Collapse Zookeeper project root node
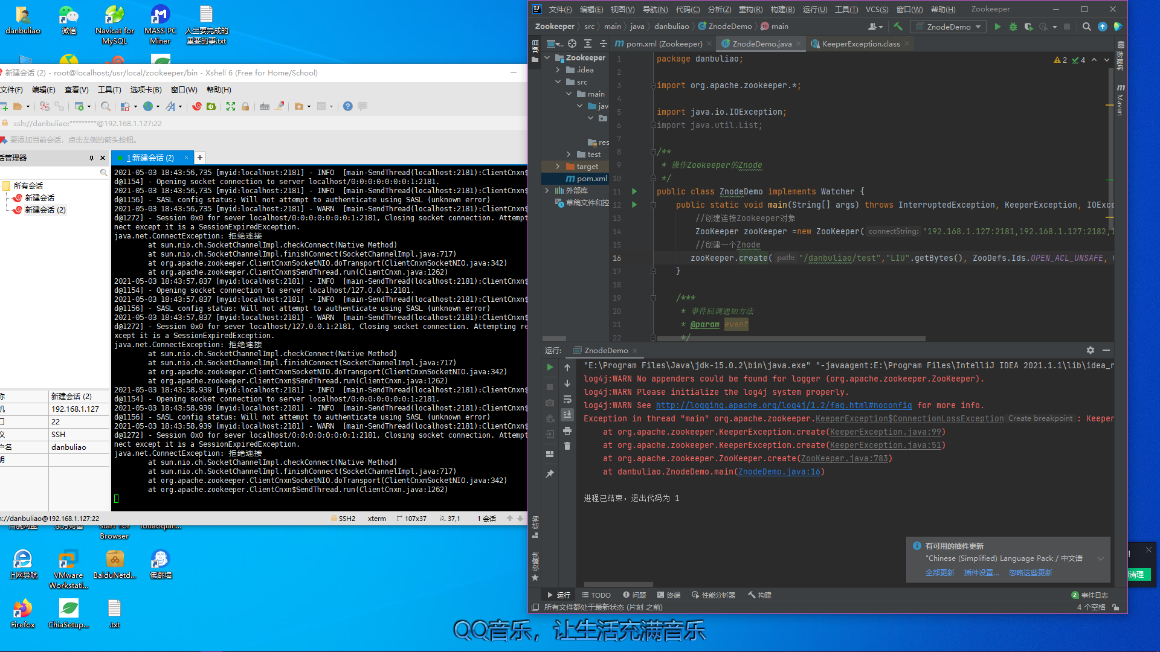Screen dimensions: 1160x652 pos(547,58)
